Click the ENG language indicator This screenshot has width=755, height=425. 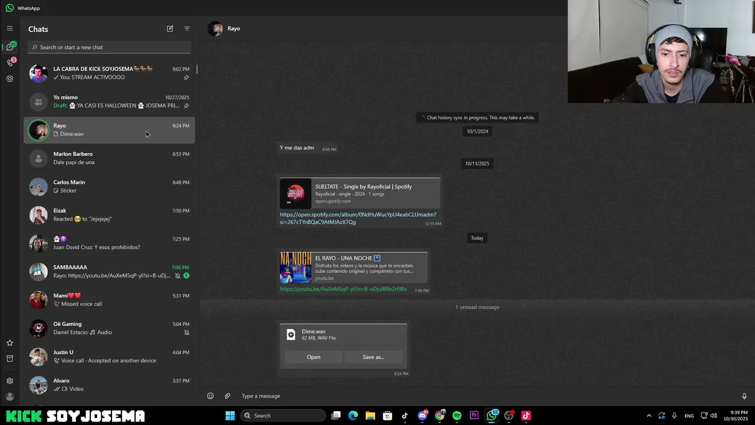689,416
